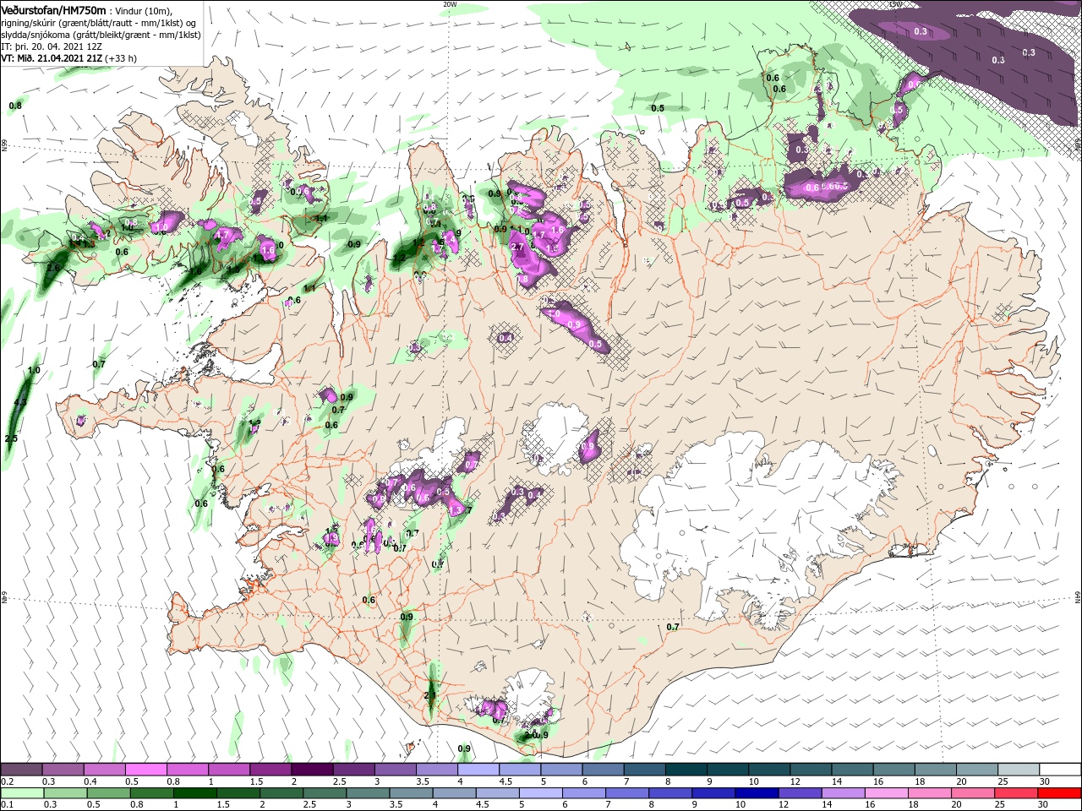Click the '0.1' label under the lower legend row
Viewport: 1082px width, 811px height.
pos(8,805)
